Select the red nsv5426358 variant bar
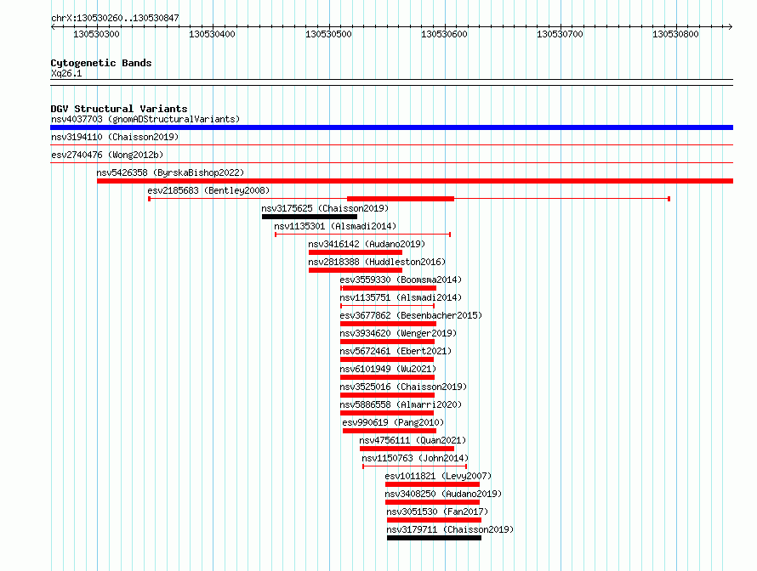This screenshot has width=757, height=571. click(x=415, y=181)
